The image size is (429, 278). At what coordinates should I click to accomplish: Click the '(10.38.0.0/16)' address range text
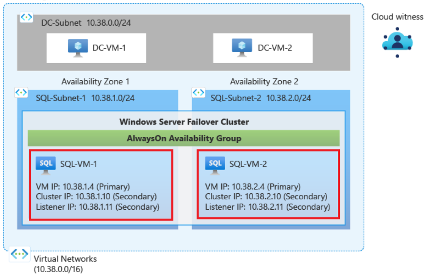(x=58, y=269)
